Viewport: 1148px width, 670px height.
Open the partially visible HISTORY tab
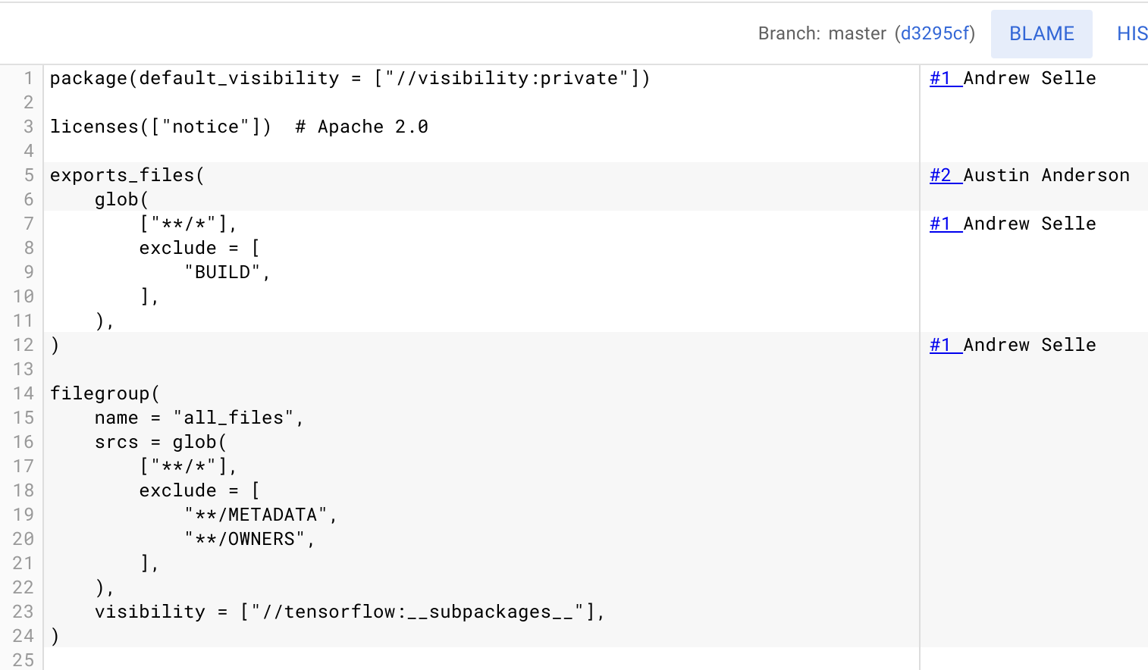[1131, 34]
